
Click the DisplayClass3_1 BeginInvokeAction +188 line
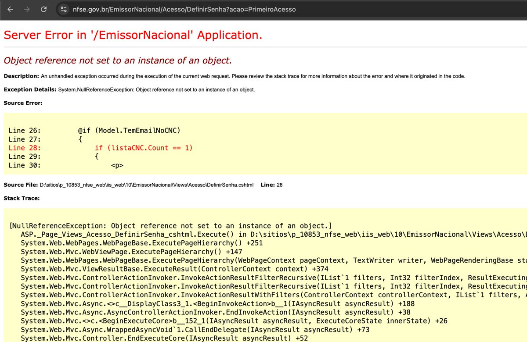click(217, 303)
